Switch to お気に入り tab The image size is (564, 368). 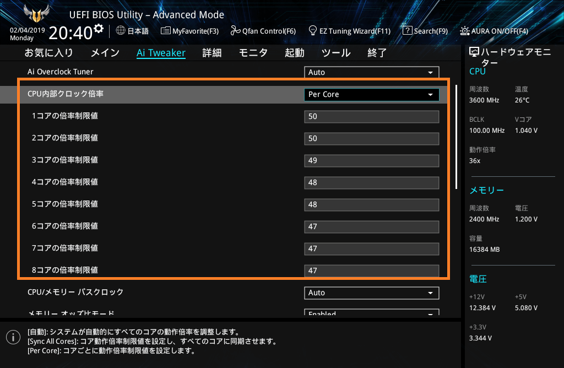[x=49, y=53]
